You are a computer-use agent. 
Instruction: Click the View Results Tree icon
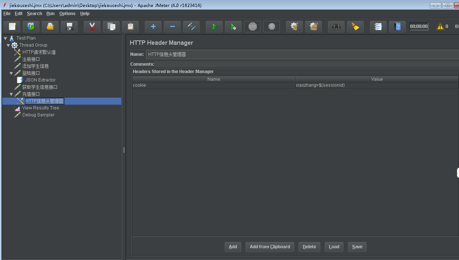(x=17, y=108)
